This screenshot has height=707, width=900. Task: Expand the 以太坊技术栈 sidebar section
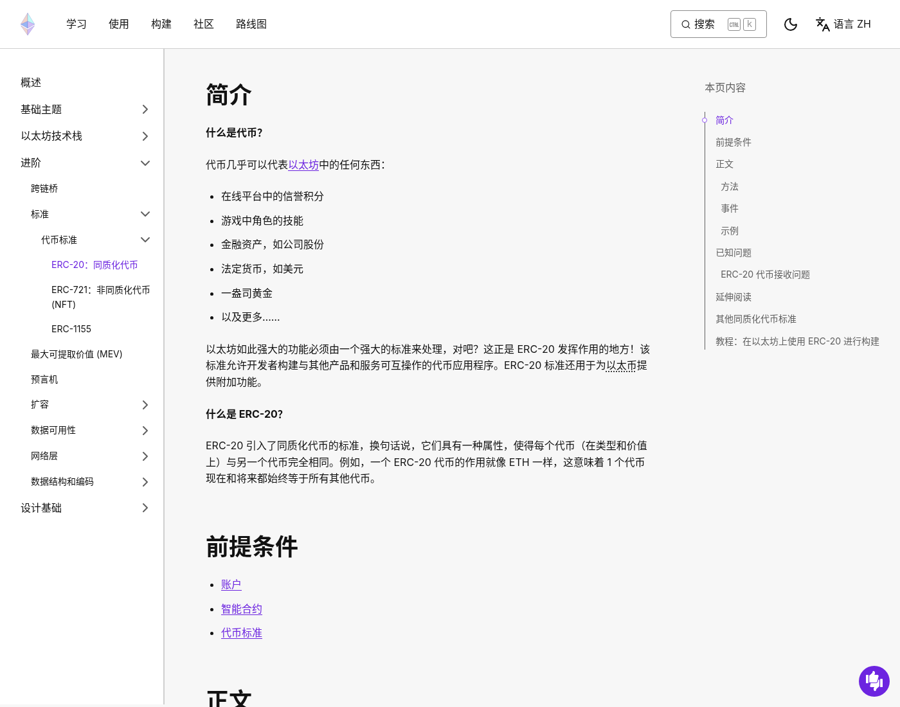coord(145,136)
